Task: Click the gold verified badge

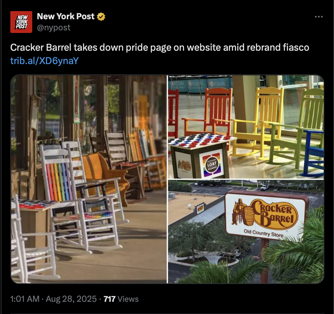Action: pos(101,16)
